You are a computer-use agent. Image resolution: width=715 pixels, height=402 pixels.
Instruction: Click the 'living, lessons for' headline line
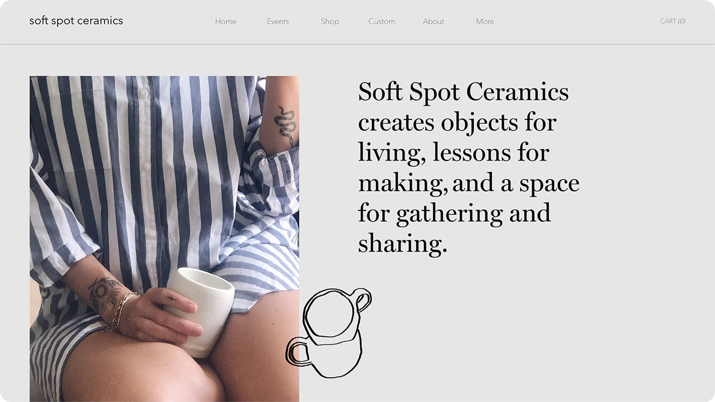[x=454, y=153]
